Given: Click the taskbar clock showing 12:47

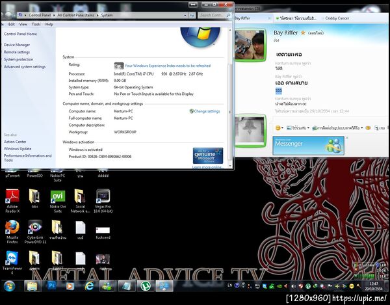Looking at the screenshot, I should point(374,286).
